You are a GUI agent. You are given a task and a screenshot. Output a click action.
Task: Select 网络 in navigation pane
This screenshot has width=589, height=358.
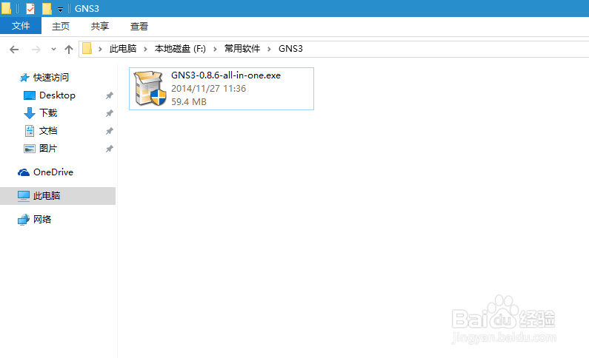coord(42,219)
